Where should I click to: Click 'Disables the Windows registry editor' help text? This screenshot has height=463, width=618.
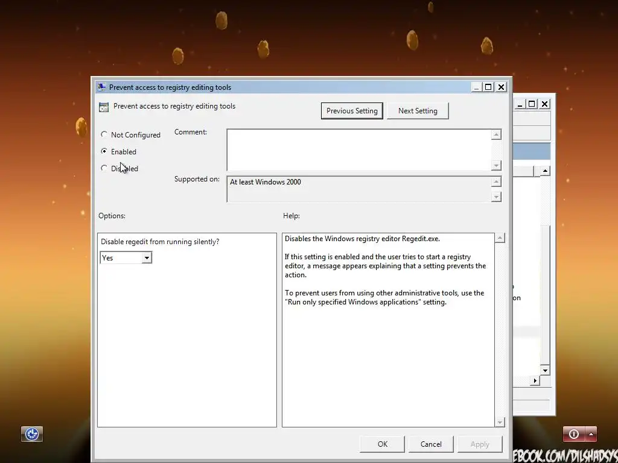point(362,239)
